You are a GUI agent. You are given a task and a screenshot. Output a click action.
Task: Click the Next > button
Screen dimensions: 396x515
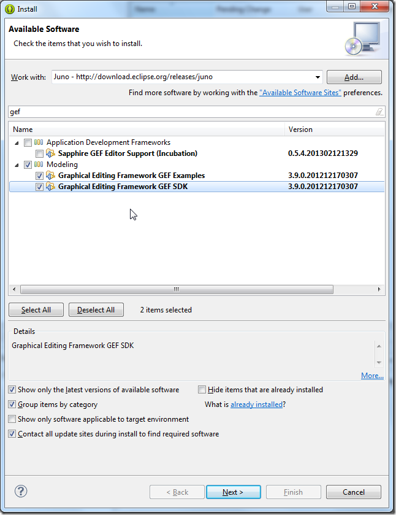tap(234, 492)
